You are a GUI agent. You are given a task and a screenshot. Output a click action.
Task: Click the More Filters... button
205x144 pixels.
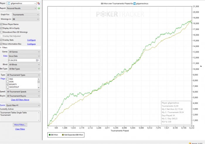point(20,125)
